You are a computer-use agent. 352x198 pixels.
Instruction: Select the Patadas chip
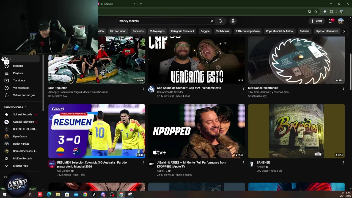pos(304,31)
